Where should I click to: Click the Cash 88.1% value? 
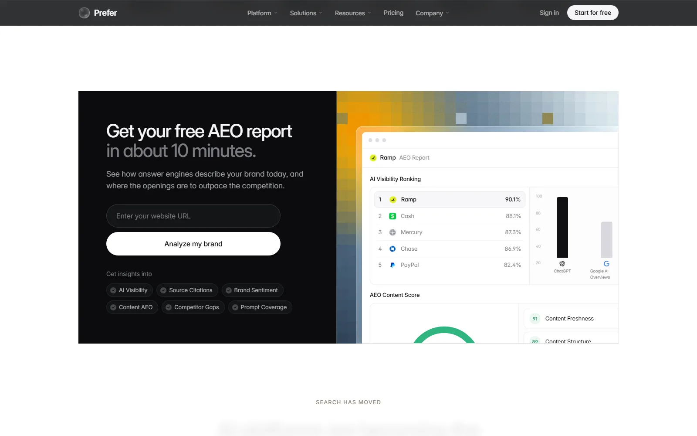tap(513, 216)
